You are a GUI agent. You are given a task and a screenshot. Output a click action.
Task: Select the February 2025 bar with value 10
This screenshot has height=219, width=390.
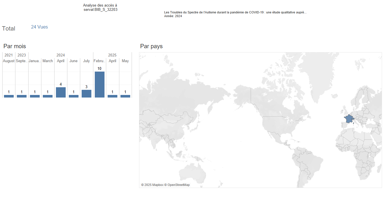click(x=100, y=84)
